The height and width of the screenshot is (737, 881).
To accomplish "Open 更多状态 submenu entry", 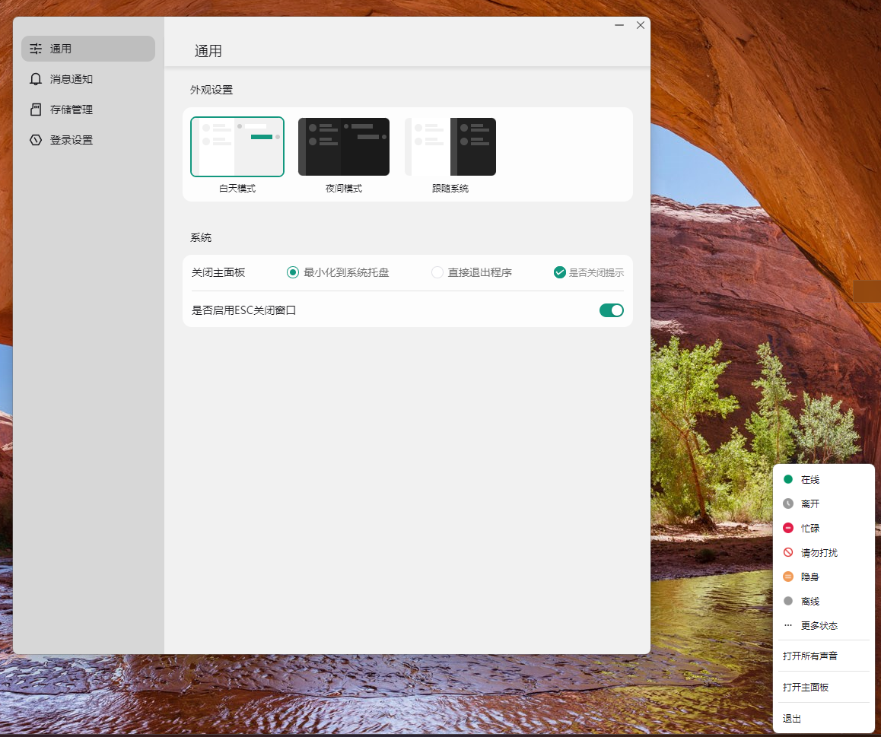I will (x=824, y=625).
